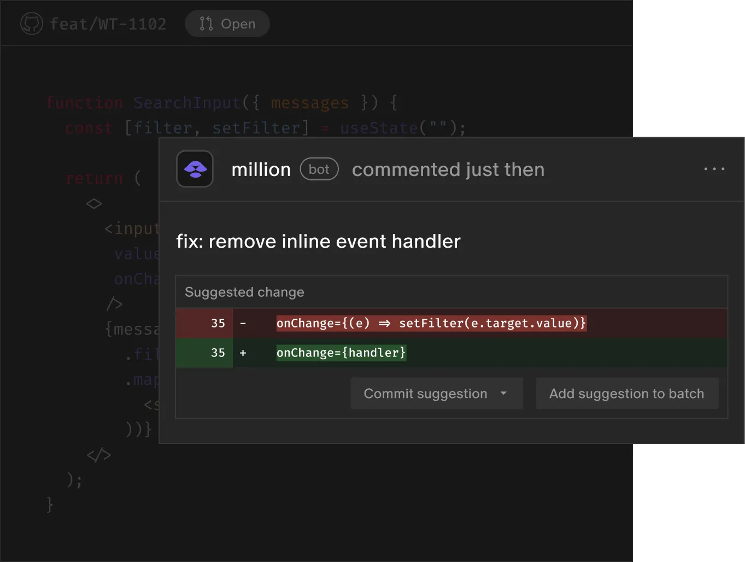The image size is (745, 562).
Task: Click the million username
Action: [x=261, y=169]
